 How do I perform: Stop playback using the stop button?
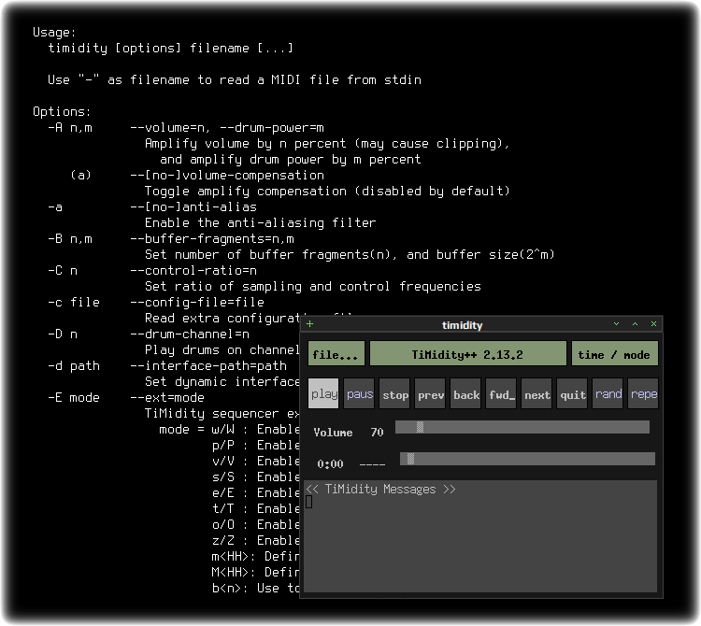coord(394,393)
